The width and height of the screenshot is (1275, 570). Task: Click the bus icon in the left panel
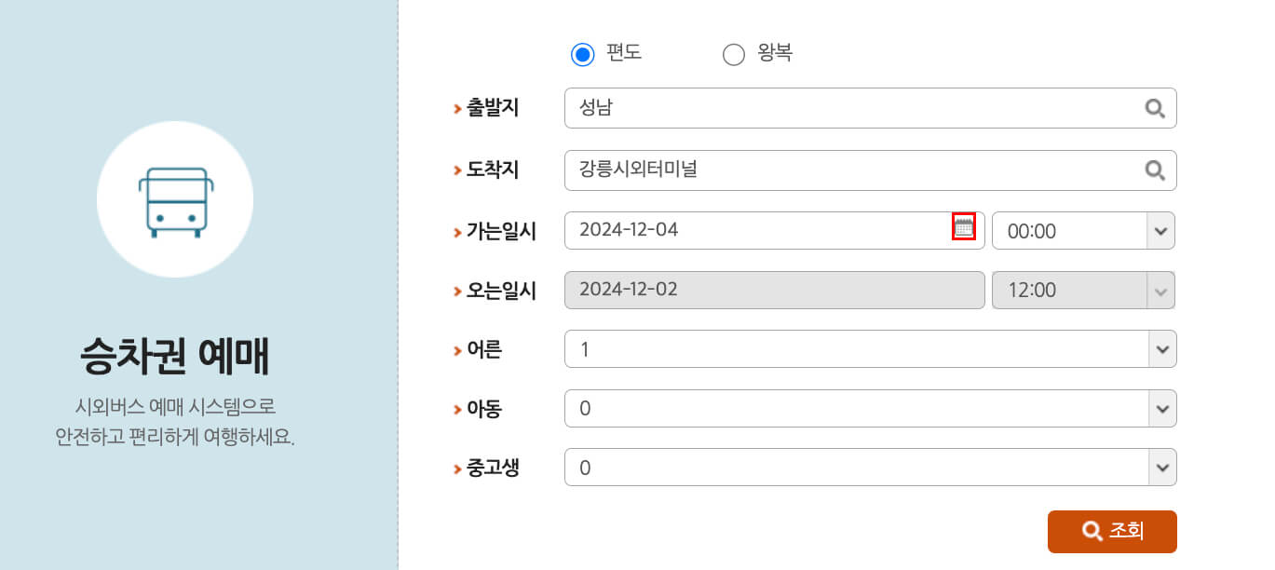pos(175,198)
